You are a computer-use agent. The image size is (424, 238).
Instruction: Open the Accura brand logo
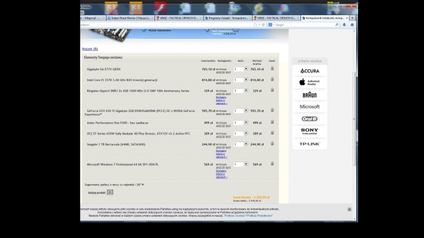point(310,71)
